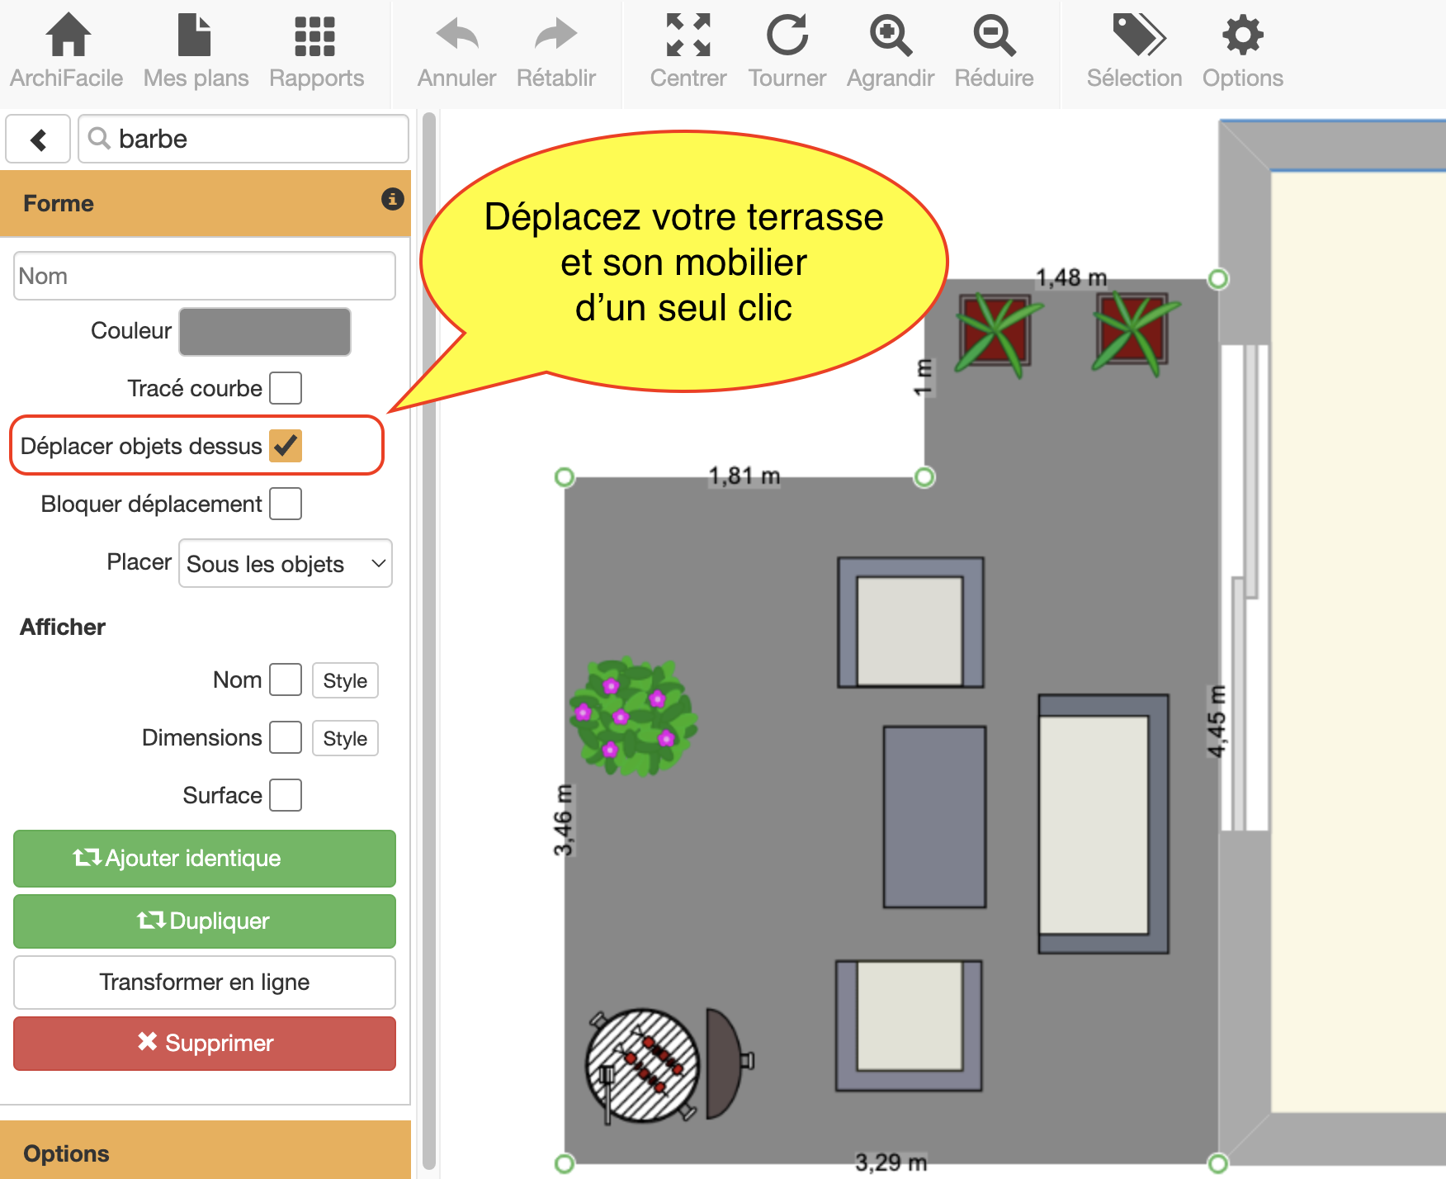The width and height of the screenshot is (1446, 1179).
Task: Click the ArchiFacile home icon
Action: (67, 36)
